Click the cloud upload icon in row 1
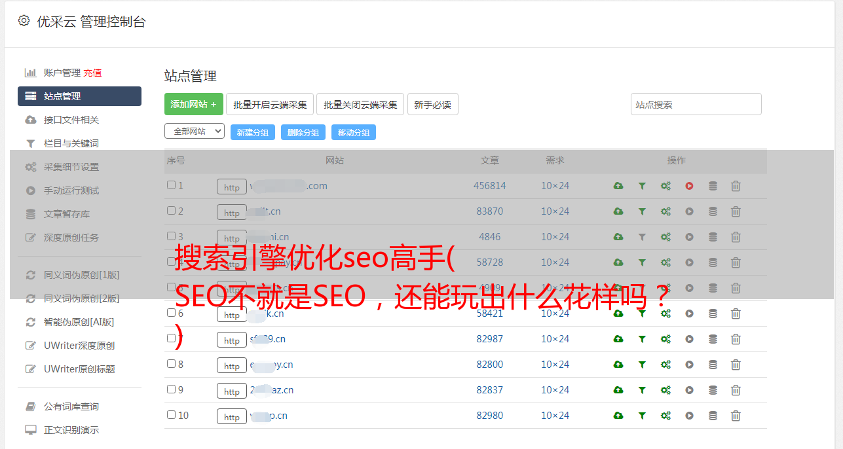 click(x=618, y=186)
